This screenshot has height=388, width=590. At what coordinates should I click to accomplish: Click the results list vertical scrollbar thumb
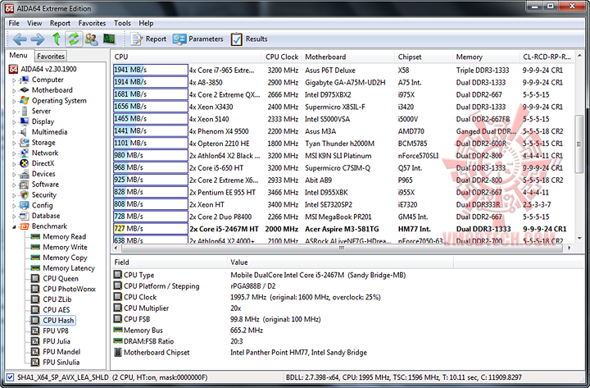pyautogui.click(x=579, y=144)
